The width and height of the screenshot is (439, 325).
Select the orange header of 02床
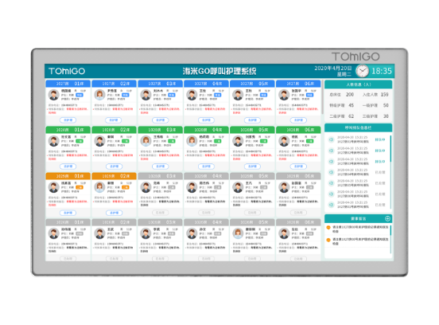[x=114, y=176]
